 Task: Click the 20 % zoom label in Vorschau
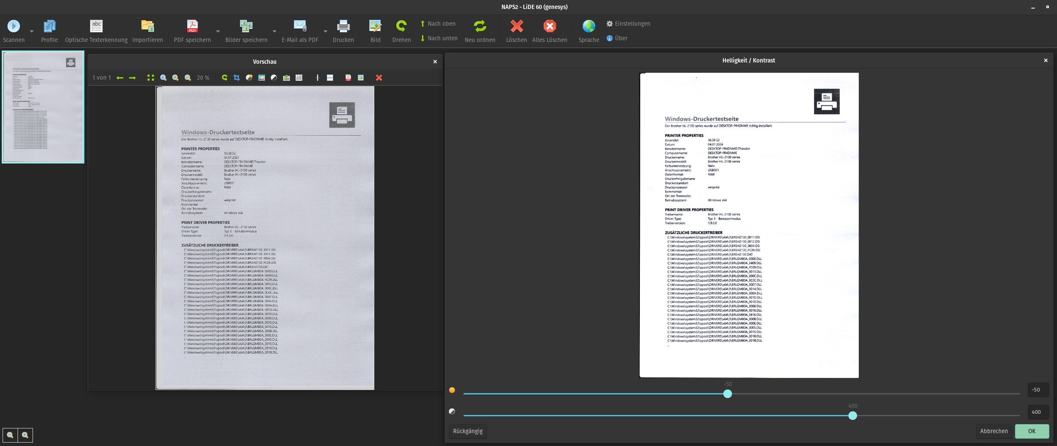(x=203, y=78)
